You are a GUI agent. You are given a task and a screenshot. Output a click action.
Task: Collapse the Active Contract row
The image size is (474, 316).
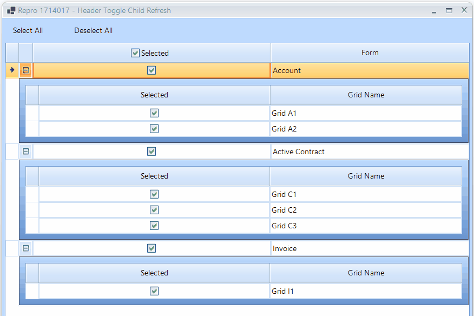26,152
